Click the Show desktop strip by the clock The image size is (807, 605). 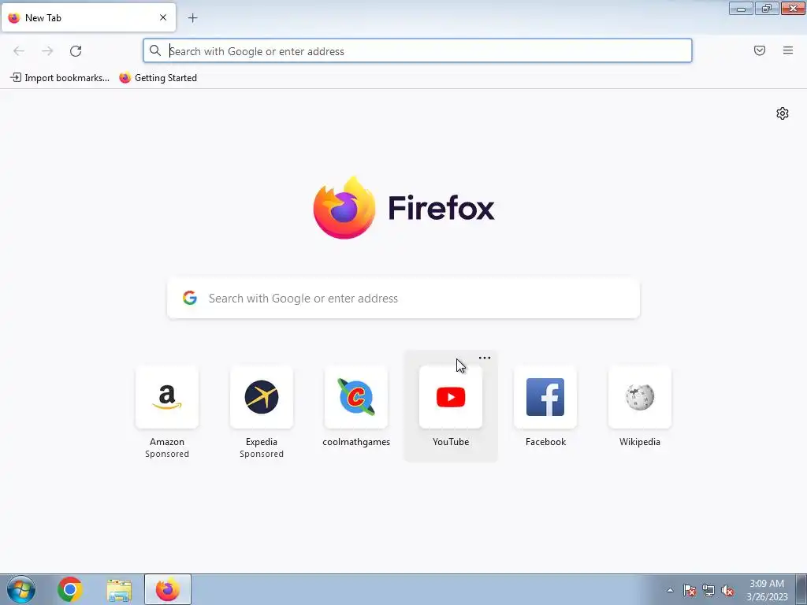(x=801, y=589)
